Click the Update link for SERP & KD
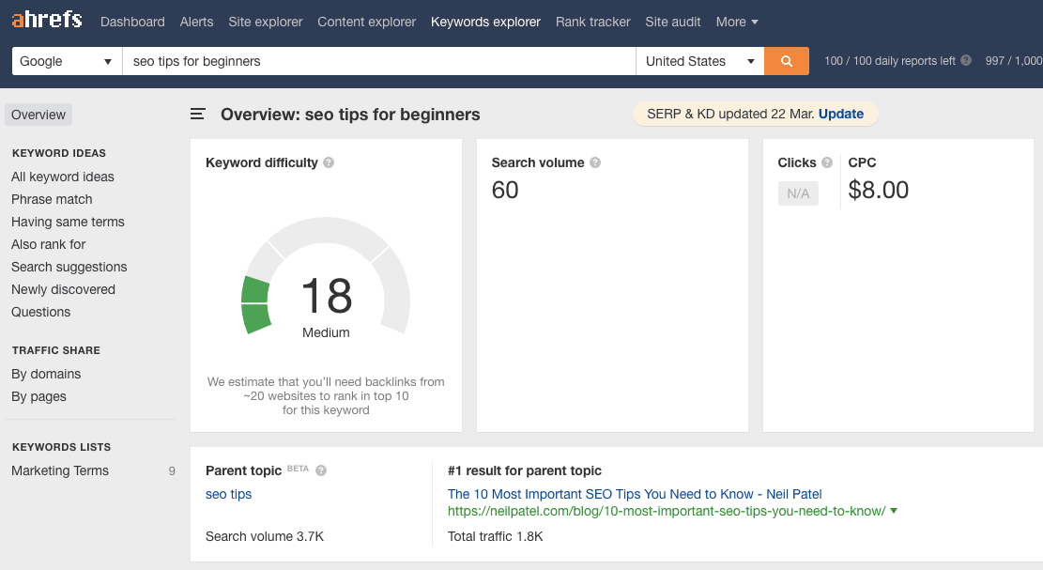1043x570 pixels. [x=840, y=114]
